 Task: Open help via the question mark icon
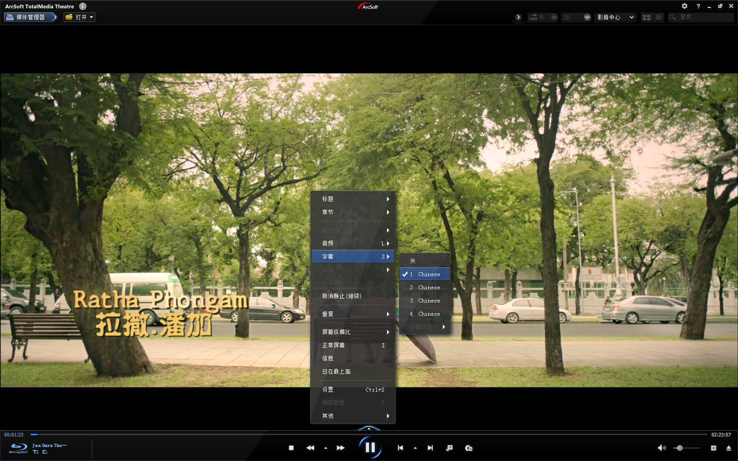click(698, 6)
